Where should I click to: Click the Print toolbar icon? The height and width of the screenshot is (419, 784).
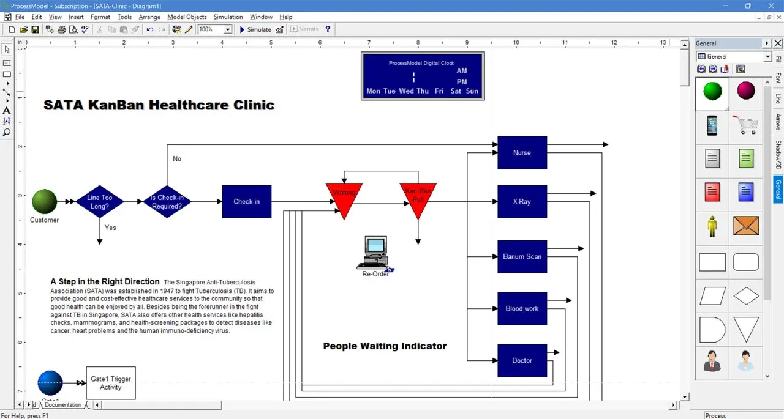tap(61, 29)
